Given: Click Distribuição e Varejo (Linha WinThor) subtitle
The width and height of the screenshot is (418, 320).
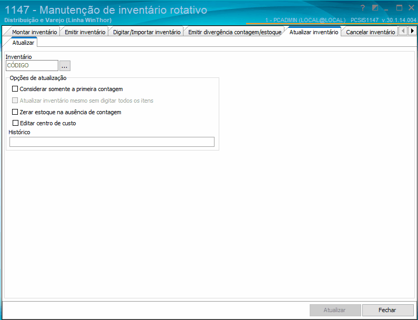Looking at the screenshot, I should (x=58, y=20).
